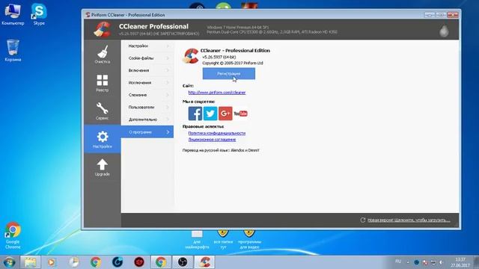Open the Включения submenu item
Screen dimensions: 479x269
(147, 70)
